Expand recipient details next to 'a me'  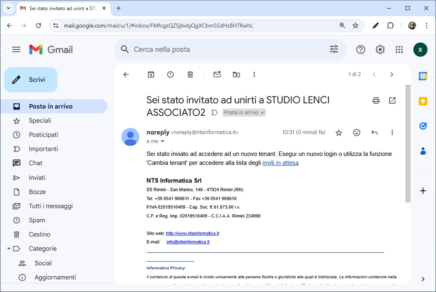click(x=163, y=141)
